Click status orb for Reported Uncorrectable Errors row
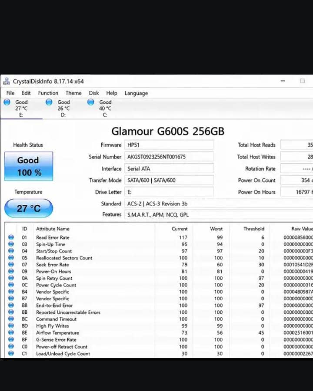Screen dimensions: 313x391 [x=11, y=312]
